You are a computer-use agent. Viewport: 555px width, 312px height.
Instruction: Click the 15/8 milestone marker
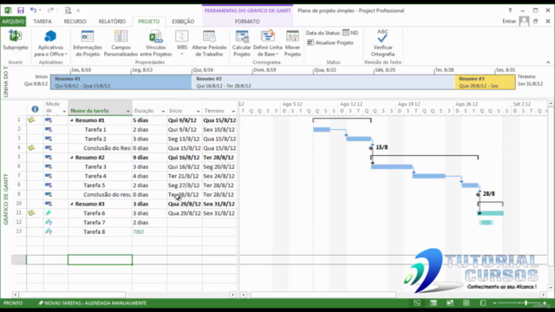(371, 147)
